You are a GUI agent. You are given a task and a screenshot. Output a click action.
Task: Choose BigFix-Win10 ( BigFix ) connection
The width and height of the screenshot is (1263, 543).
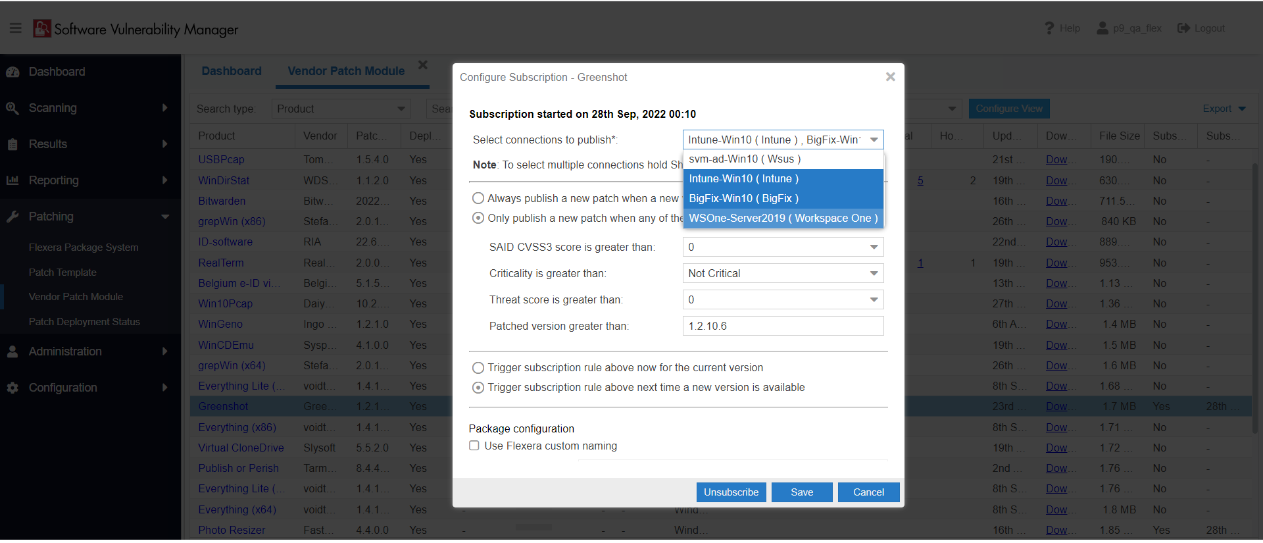[783, 199]
